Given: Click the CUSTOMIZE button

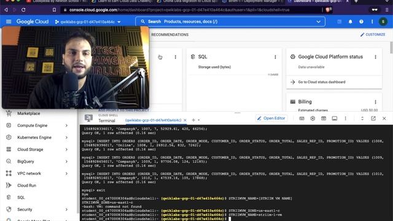Looking at the screenshot, I should click(373, 34).
